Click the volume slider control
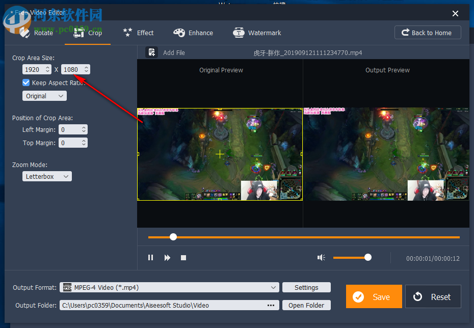Image resolution: width=474 pixels, height=328 pixels. pyautogui.click(x=367, y=257)
